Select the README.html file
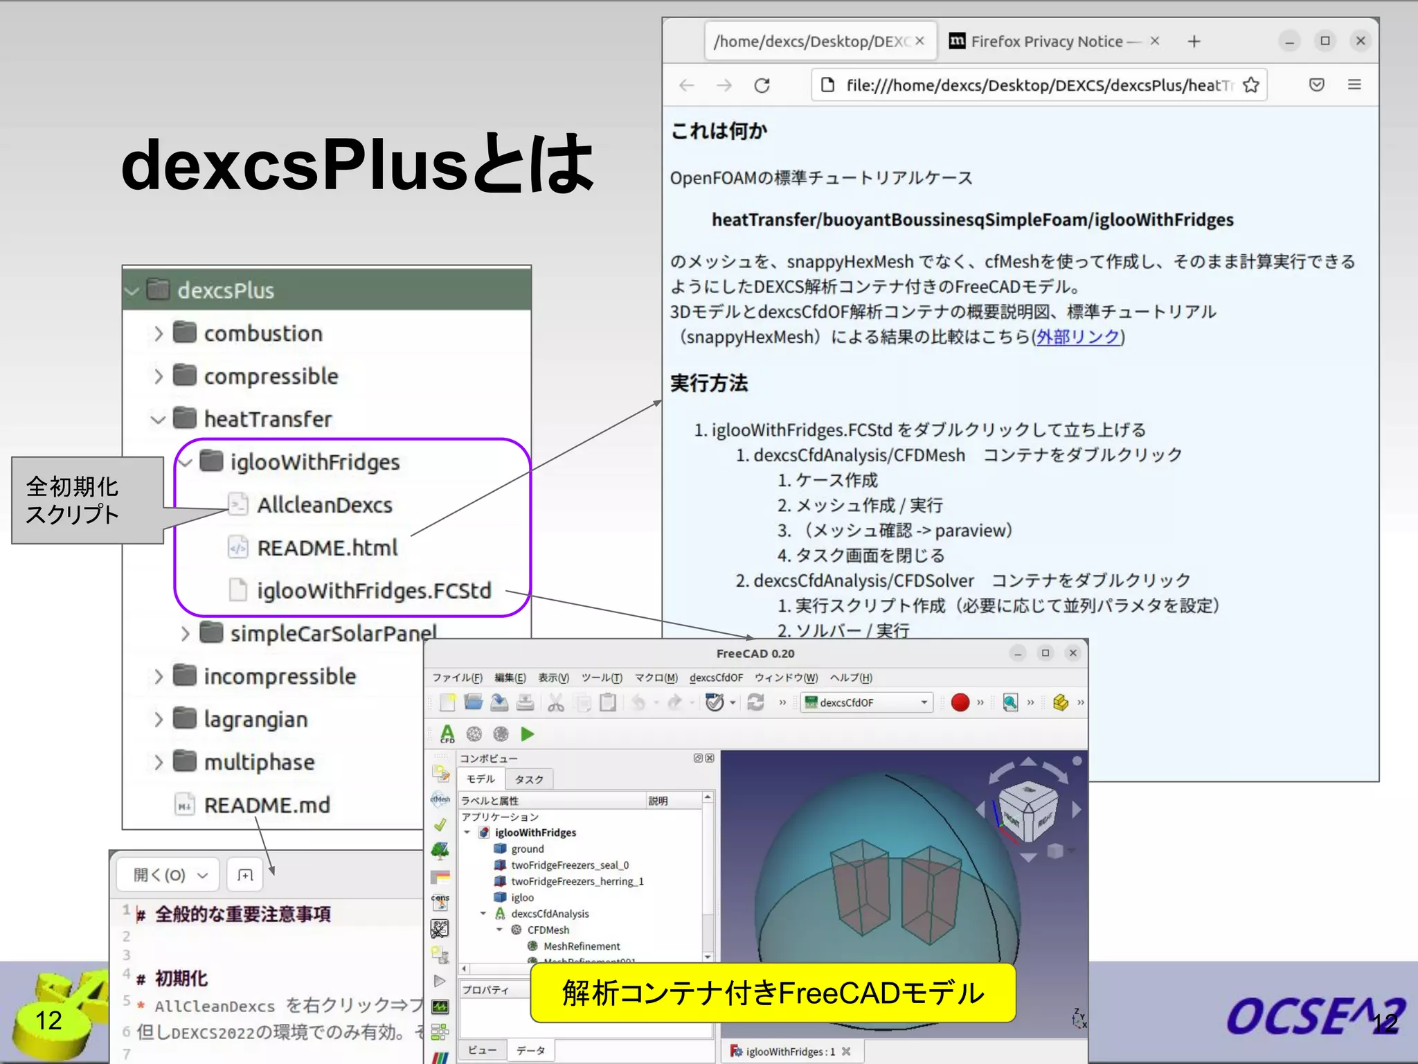1418x1064 pixels. (x=313, y=548)
